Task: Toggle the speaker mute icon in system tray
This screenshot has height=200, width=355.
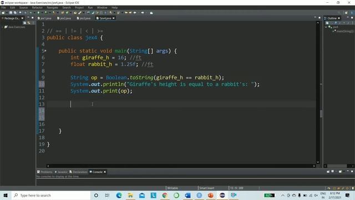Action: point(316,195)
